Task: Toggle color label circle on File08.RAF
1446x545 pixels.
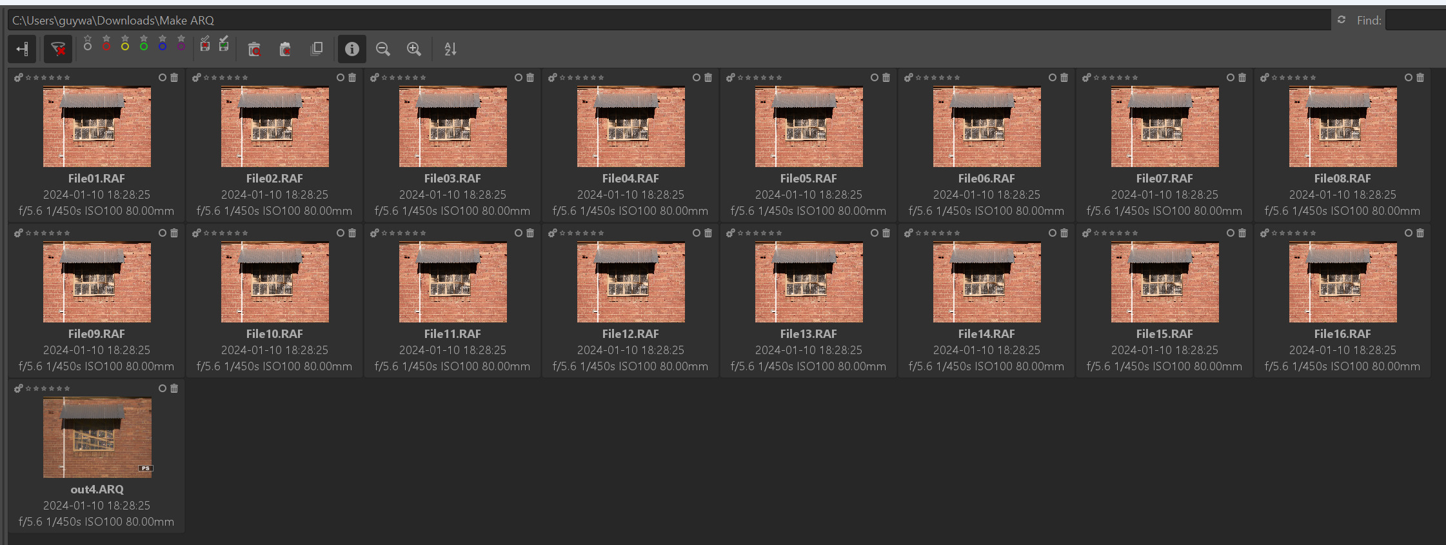Action: pos(1409,77)
